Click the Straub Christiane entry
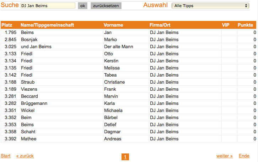Image resolution: width=258 pixels, height=162 pixels. click(129, 82)
